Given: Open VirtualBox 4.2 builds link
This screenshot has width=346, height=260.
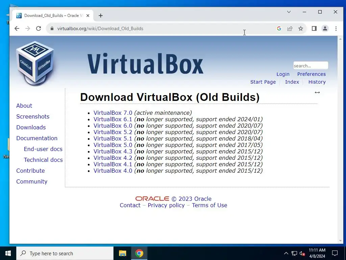Looking at the screenshot, I should [x=113, y=158].
